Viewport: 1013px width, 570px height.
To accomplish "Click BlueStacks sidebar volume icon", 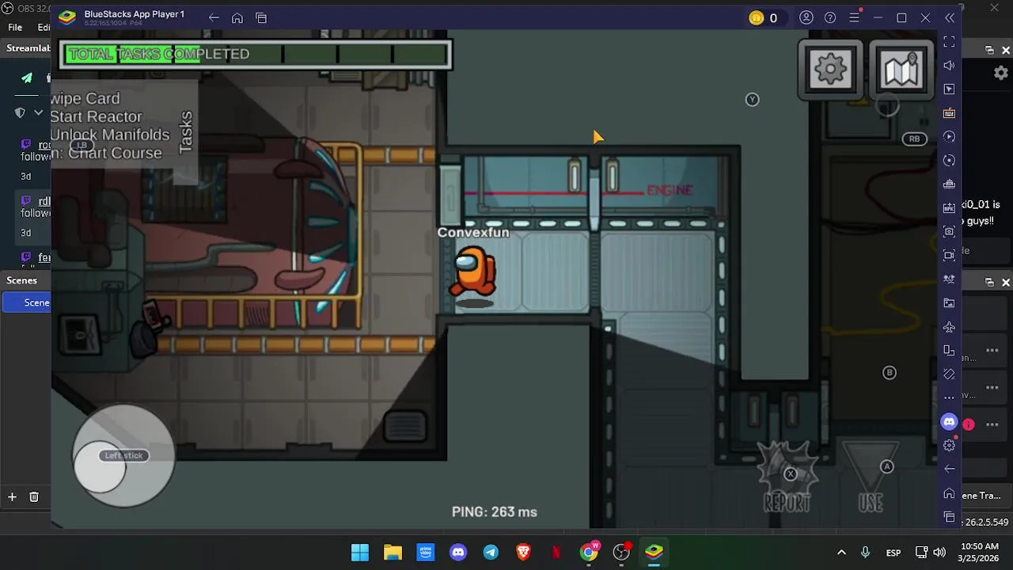I will coord(950,65).
